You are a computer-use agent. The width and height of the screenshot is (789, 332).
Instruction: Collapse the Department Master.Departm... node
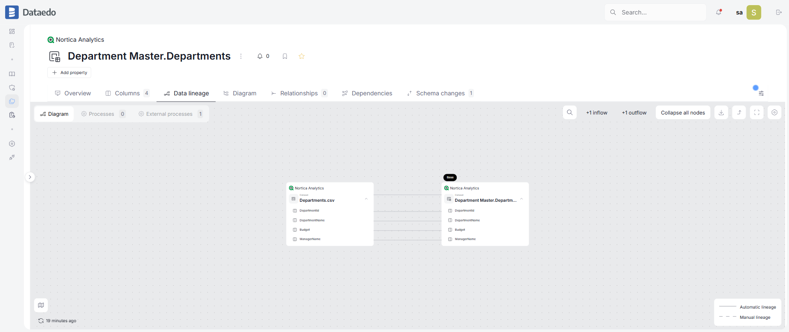[x=522, y=199]
